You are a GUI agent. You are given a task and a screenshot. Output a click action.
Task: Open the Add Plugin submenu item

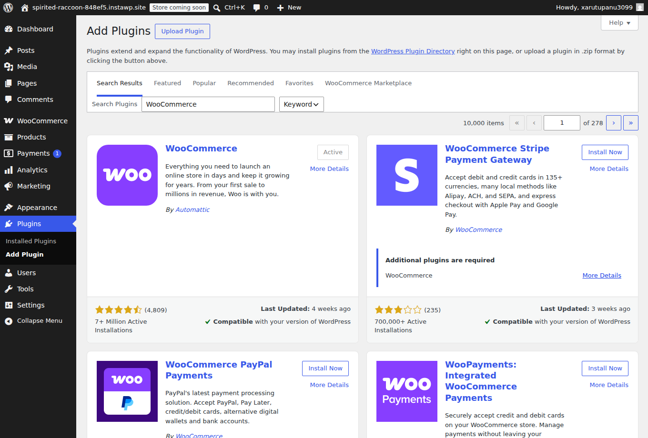coord(25,255)
